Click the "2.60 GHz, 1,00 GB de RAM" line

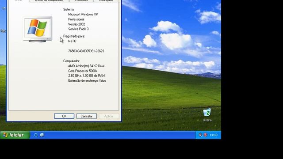[87, 76]
